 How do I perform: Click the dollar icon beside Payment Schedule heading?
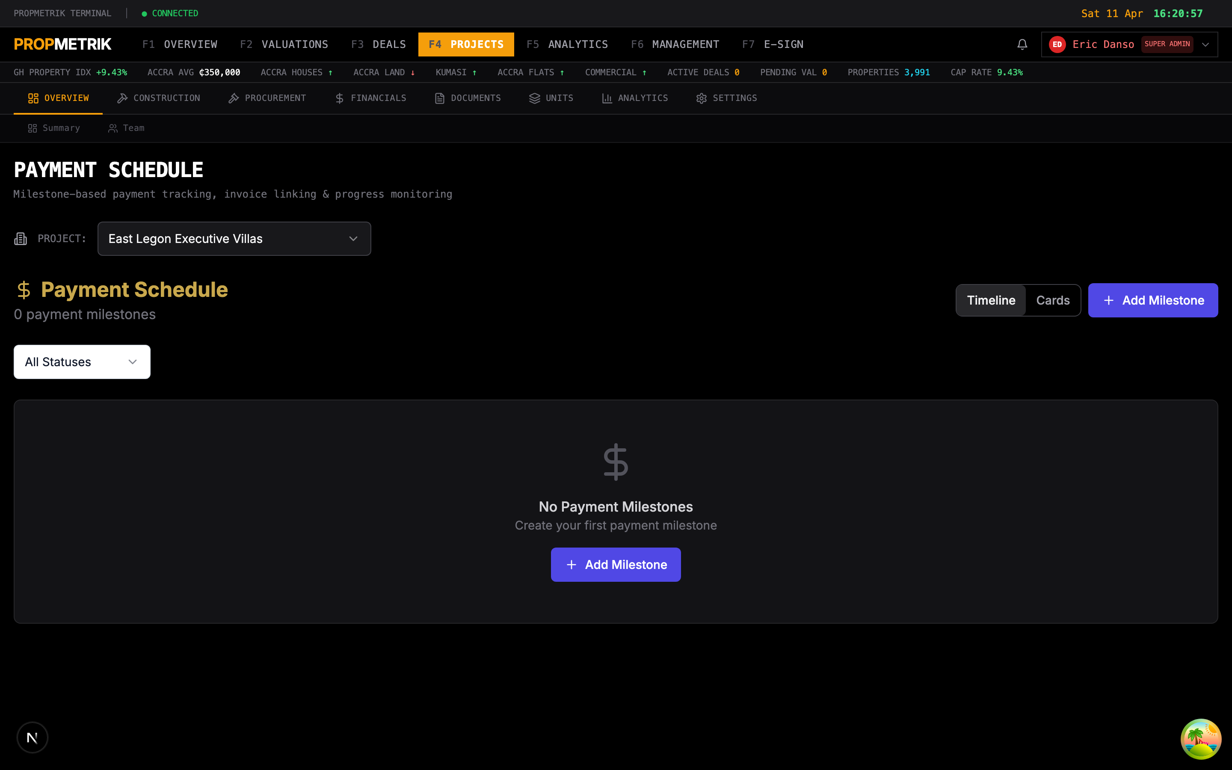pos(24,290)
